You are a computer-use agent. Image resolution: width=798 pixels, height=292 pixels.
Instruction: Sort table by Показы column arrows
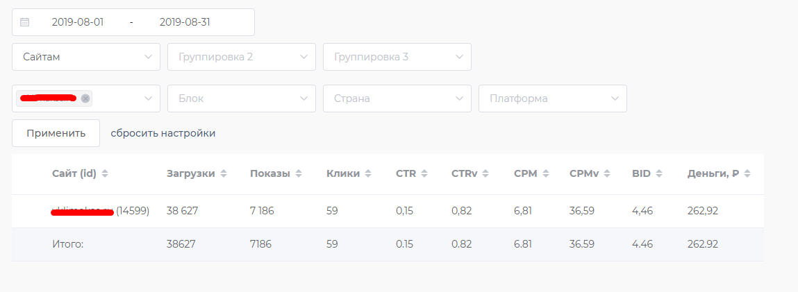(299, 173)
